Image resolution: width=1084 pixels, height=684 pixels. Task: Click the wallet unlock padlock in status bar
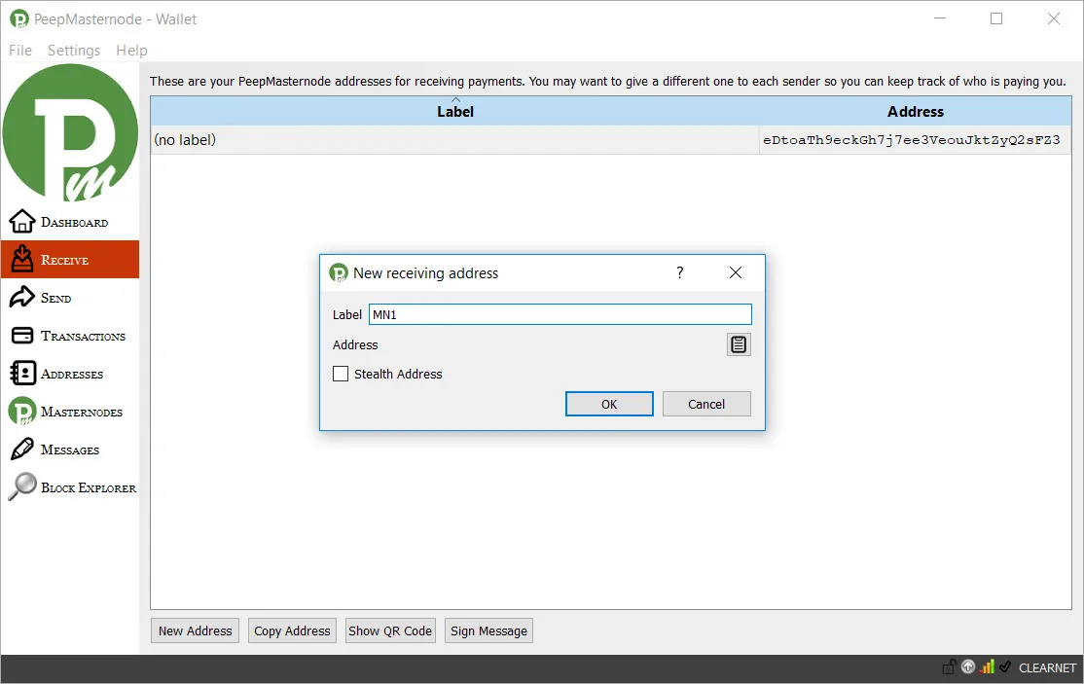coord(949,667)
